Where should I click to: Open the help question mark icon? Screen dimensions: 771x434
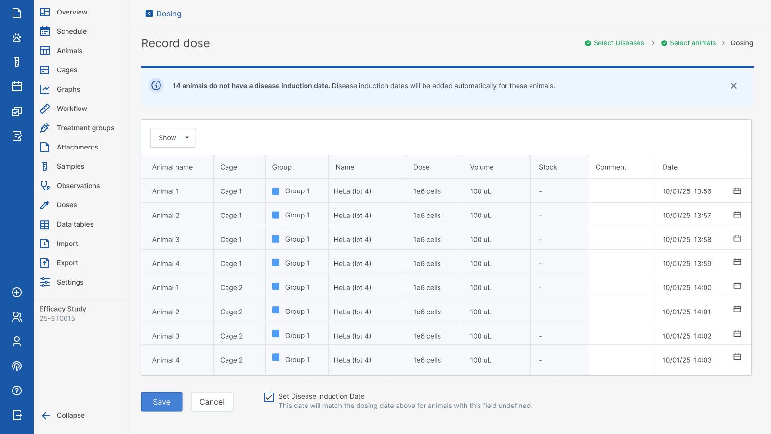click(17, 391)
